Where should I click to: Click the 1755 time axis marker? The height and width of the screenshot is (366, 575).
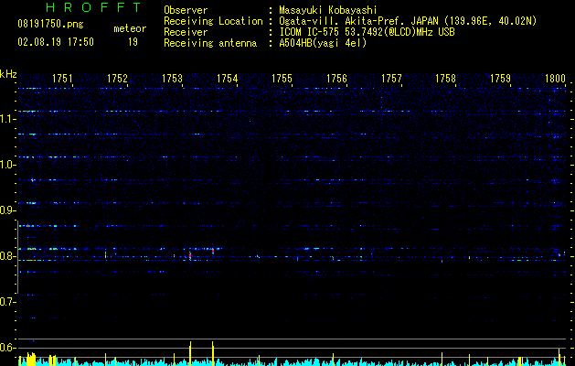282,78
